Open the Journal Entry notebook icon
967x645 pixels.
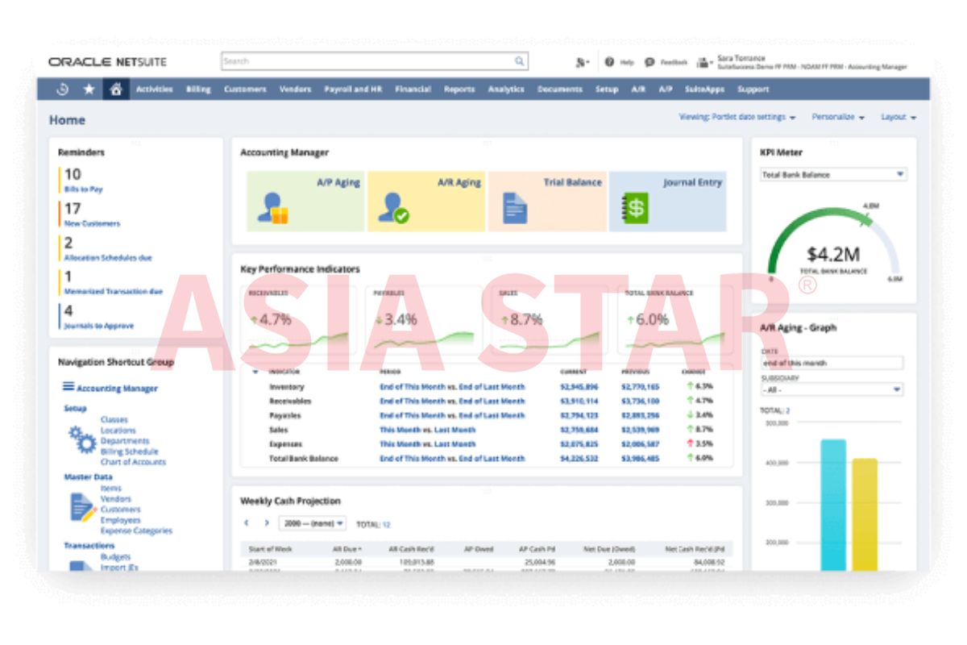(634, 208)
